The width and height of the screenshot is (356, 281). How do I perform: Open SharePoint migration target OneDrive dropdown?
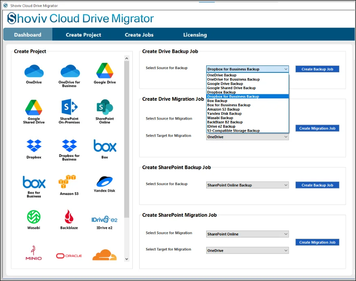[248, 250]
